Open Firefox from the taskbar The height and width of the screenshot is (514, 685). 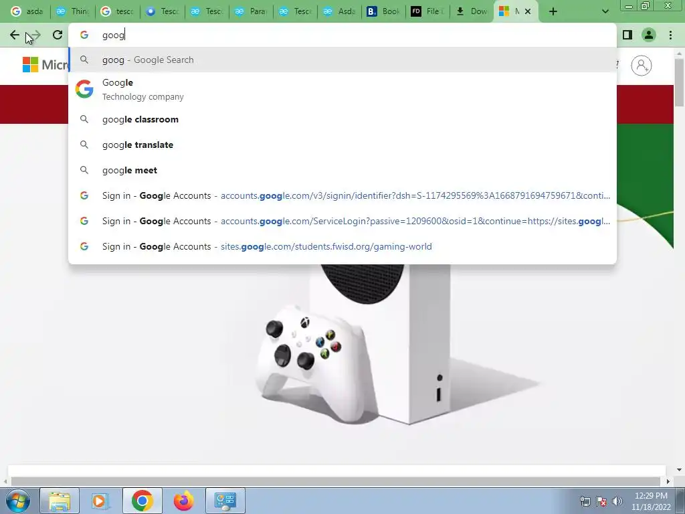[183, 501]
